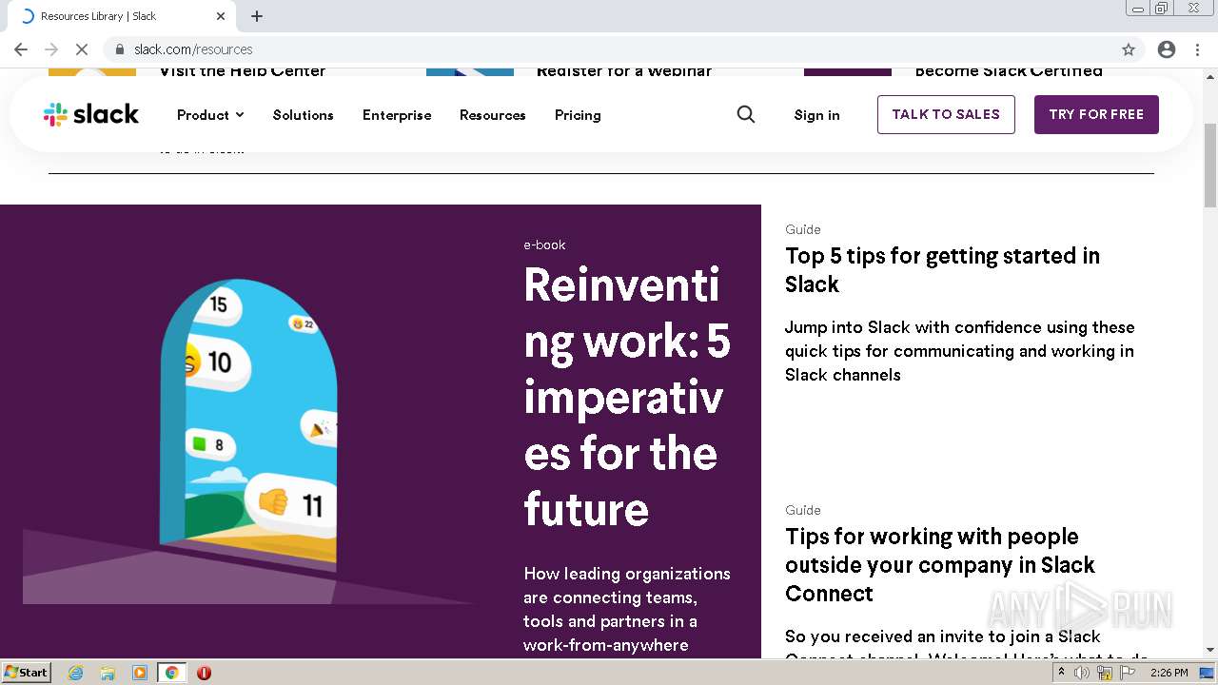
Task: Bookmark this page with the star icon
Action: [1129, 49]
